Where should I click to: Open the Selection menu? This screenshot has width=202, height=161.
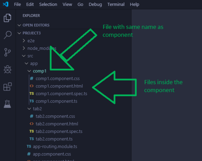48,4
